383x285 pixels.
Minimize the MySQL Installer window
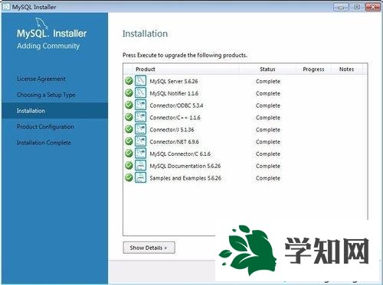(x=341, y=7)
